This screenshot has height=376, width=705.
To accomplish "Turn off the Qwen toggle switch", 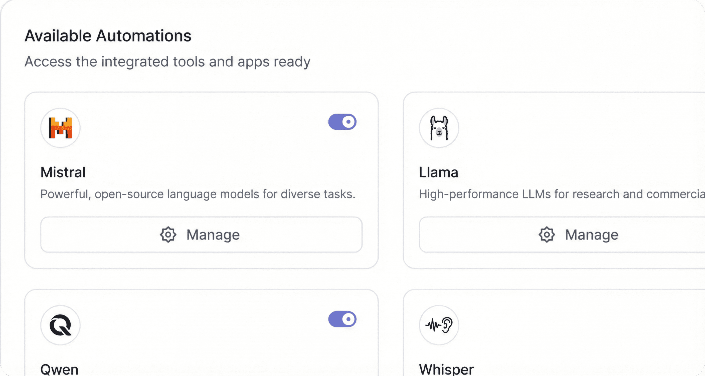I will tap(341, 319).
